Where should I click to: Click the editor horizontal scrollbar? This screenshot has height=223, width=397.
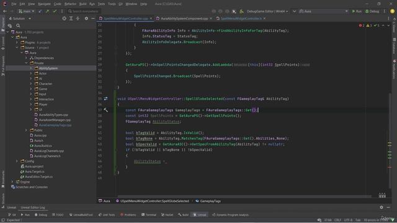(x=244, y=196)
